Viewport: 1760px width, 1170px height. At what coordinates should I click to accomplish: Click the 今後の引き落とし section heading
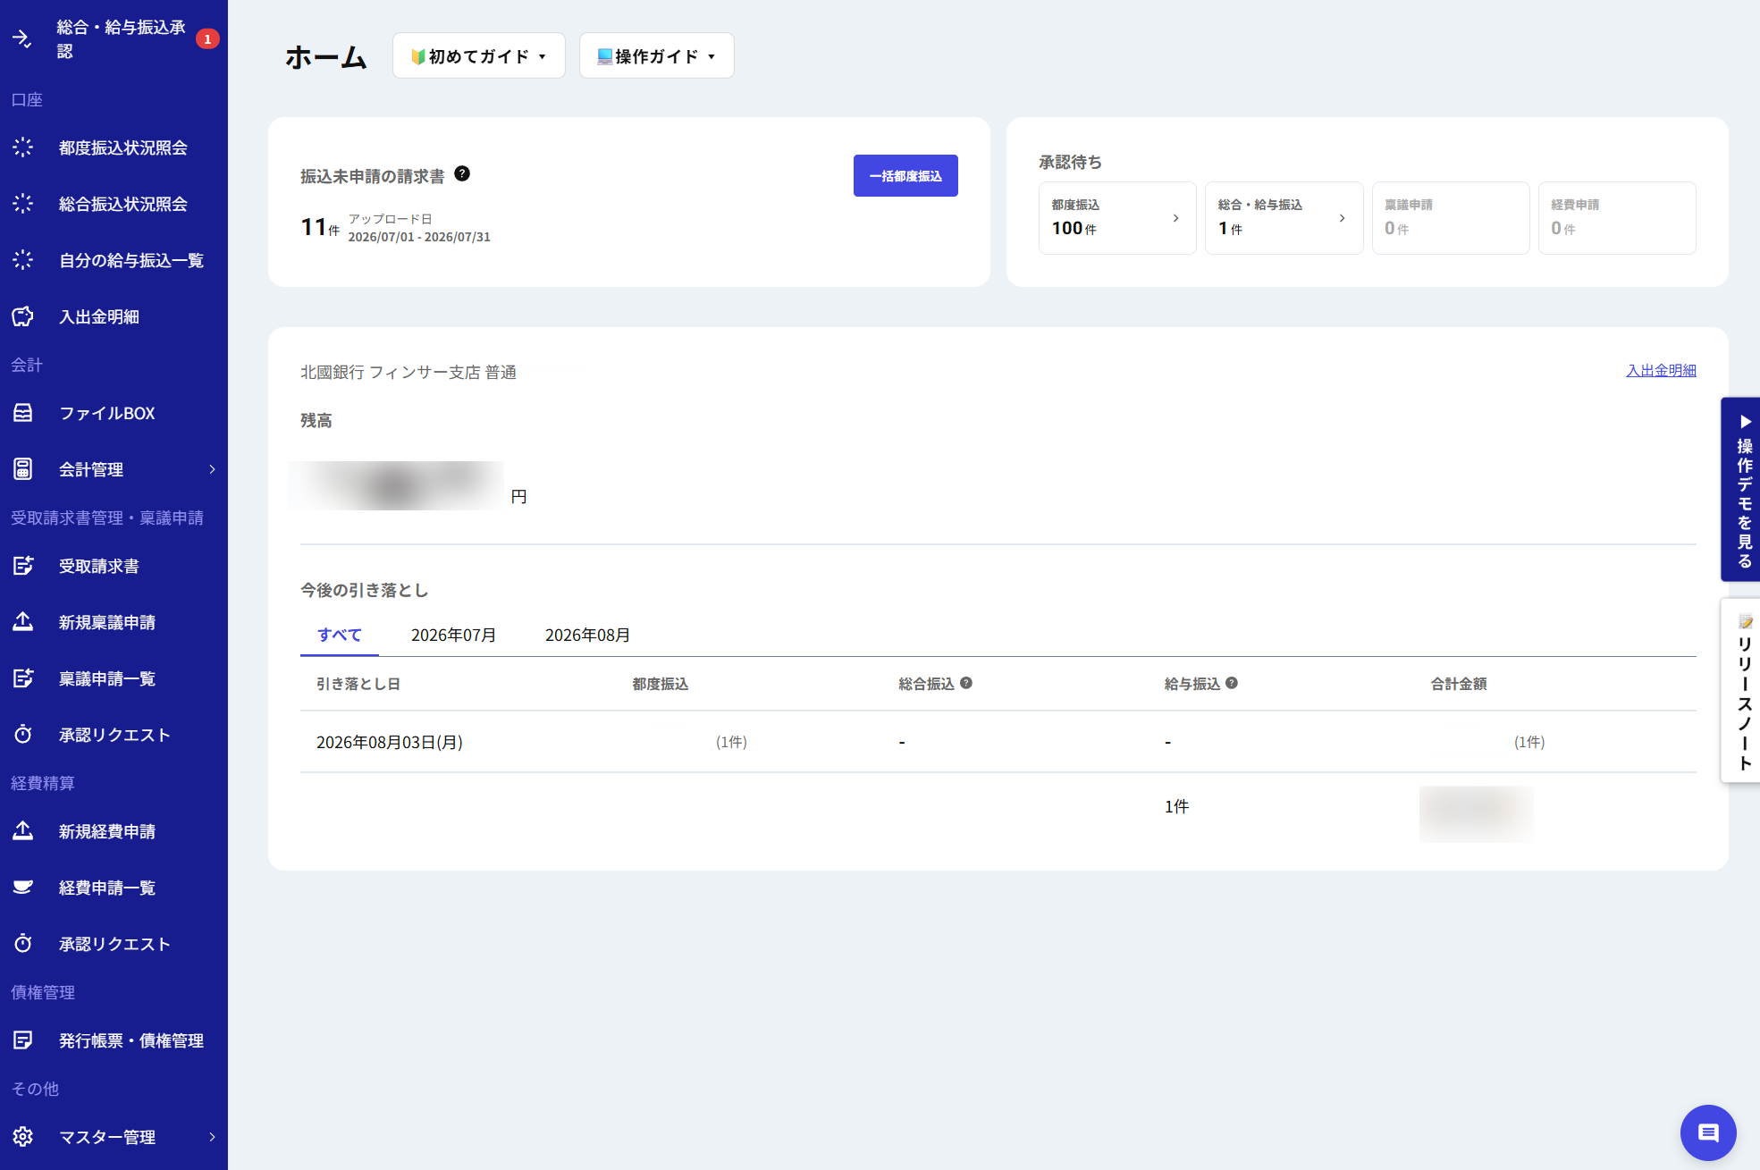pyautogui.click(x=365, y=590)
